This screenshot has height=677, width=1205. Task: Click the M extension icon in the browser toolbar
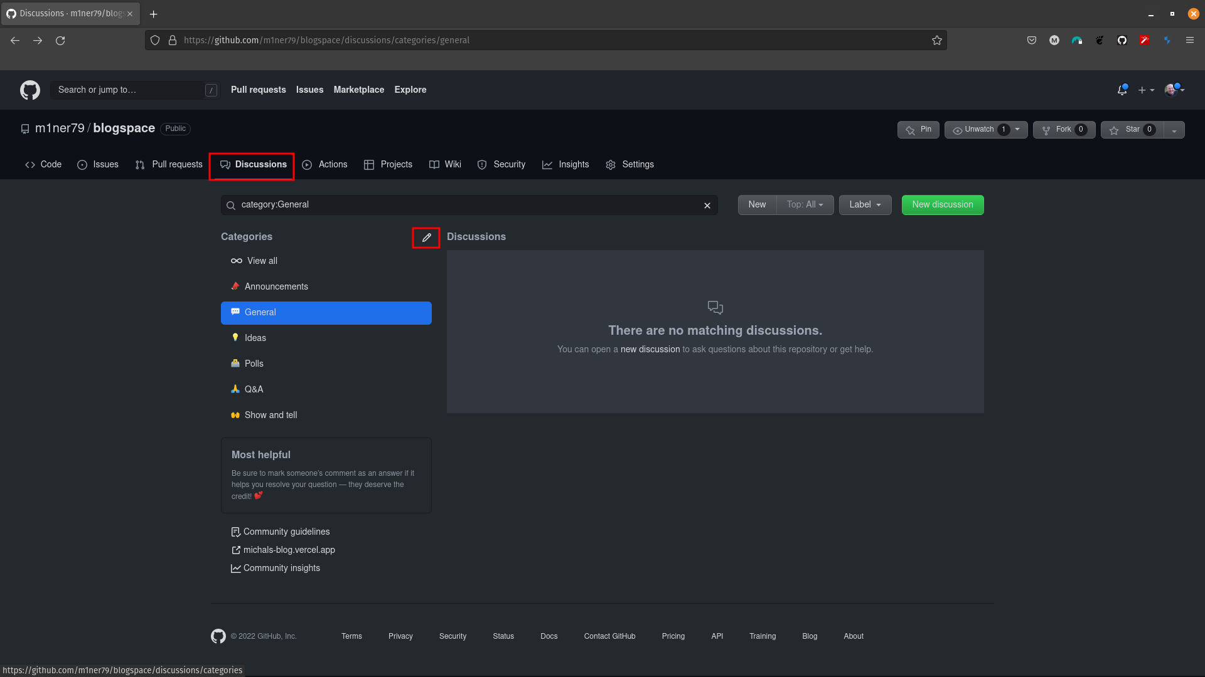(1054, 40)
